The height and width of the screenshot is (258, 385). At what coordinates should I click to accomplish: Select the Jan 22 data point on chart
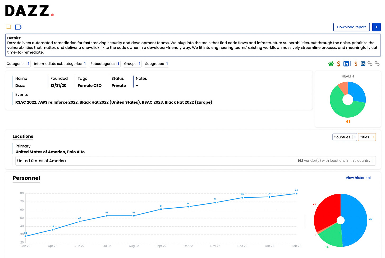25,236
